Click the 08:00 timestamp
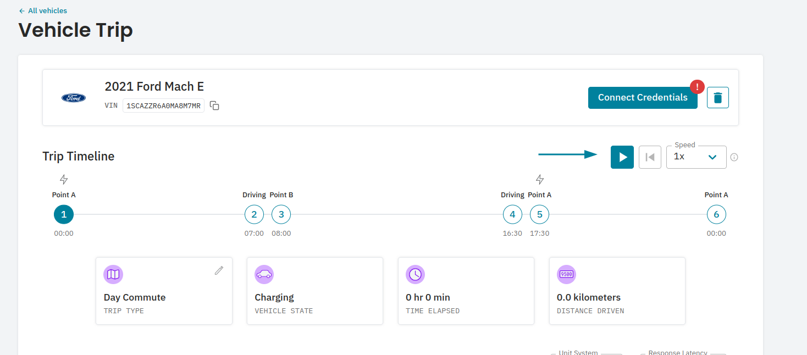Image resolution: width=807 pixels, height=355 pixels. (281, 234)
